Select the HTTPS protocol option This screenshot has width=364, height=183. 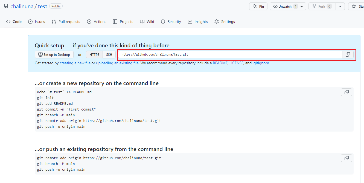point(94,54)
